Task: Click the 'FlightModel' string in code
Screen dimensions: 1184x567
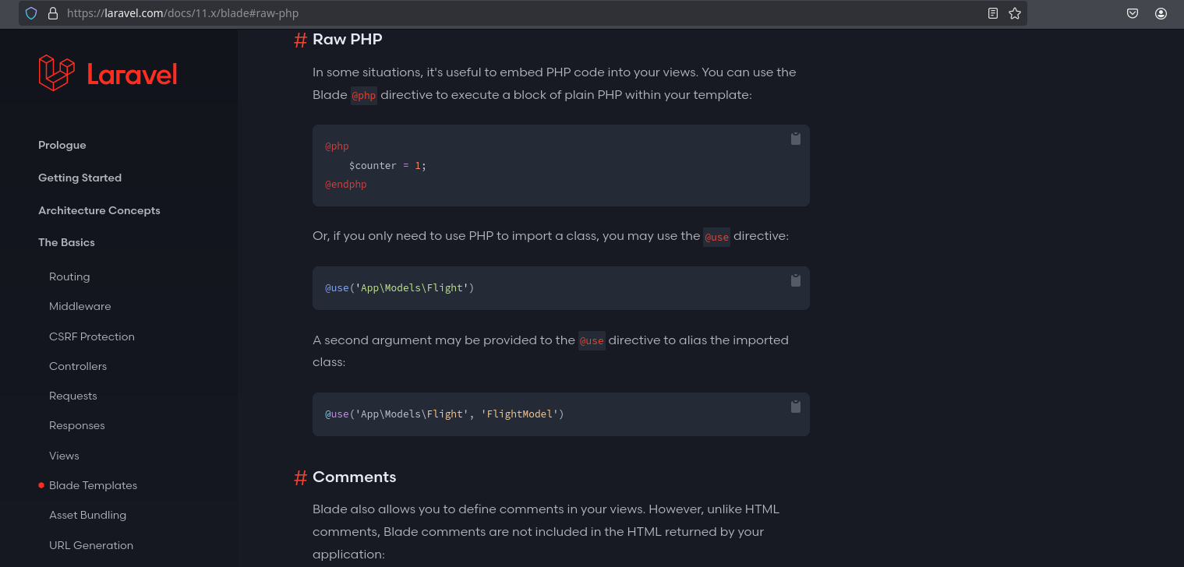Action: tap(520, 414)
